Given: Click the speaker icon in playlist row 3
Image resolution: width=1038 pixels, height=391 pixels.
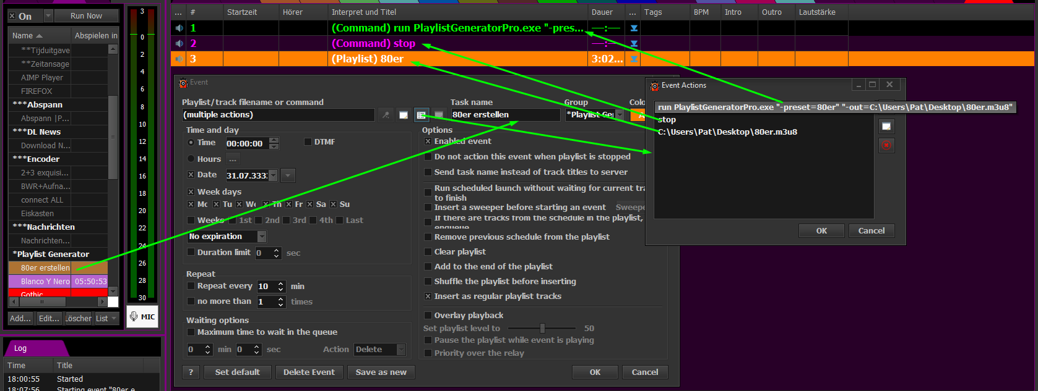Looking at the screenshot, I should coord(179,59).
